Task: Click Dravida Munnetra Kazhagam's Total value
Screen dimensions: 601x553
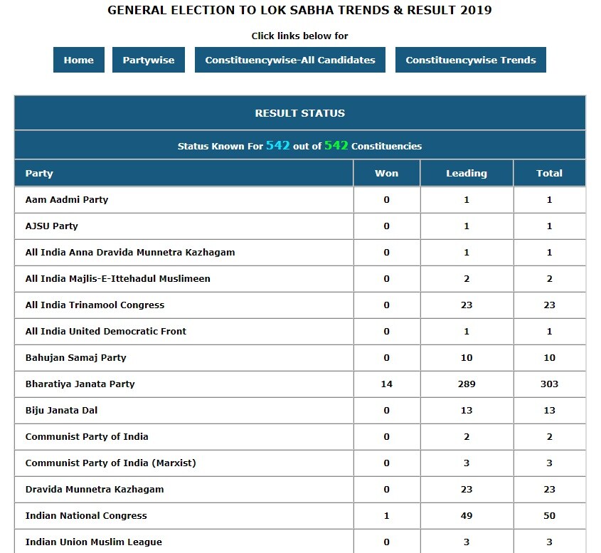Action: click(x=549, y=490)
